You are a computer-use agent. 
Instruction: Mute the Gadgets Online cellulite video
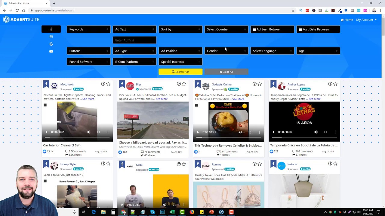[x=240, y=132]
